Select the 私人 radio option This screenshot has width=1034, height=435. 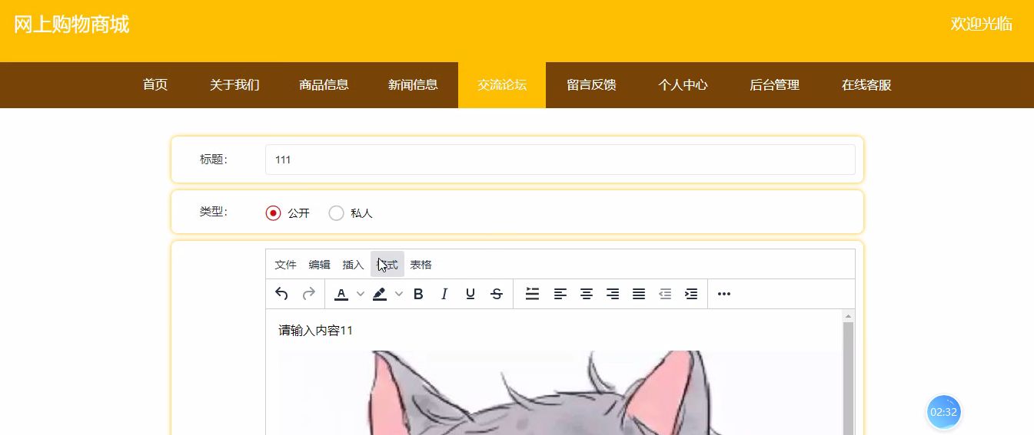pos(336,213)
